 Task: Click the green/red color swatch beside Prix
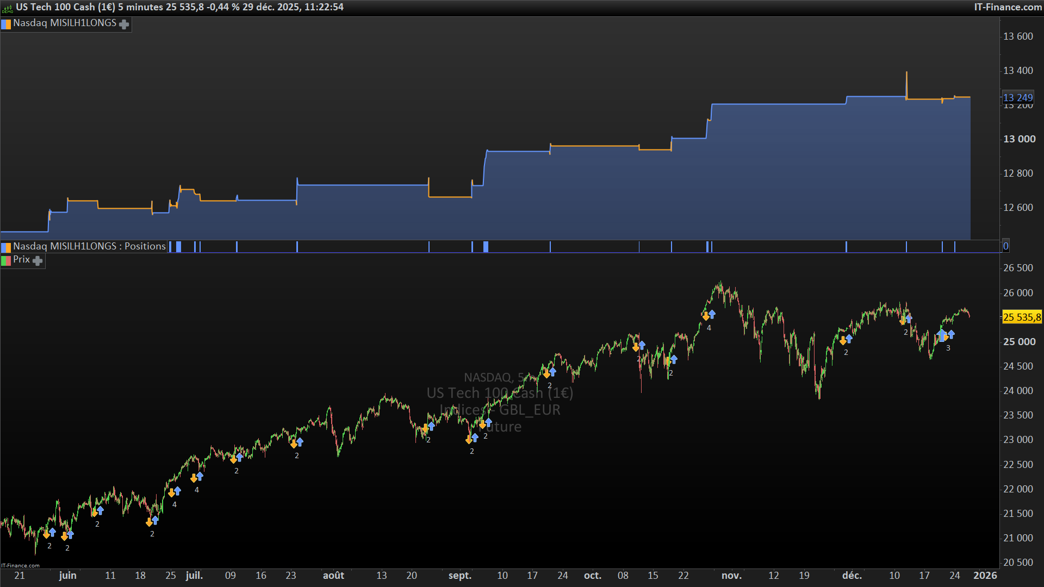click(6, 261)
